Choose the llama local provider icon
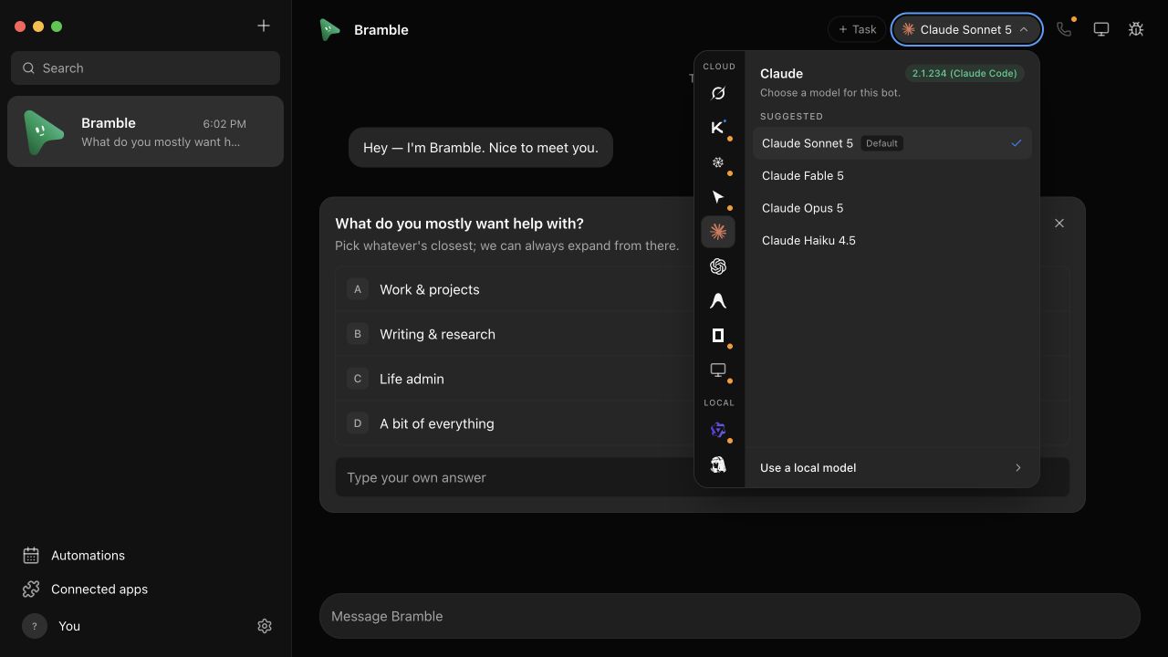 [718, 464]
